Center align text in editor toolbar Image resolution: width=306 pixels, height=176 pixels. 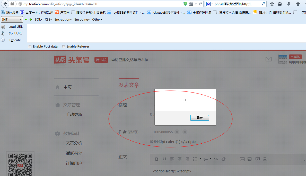(x=180, y=159)
